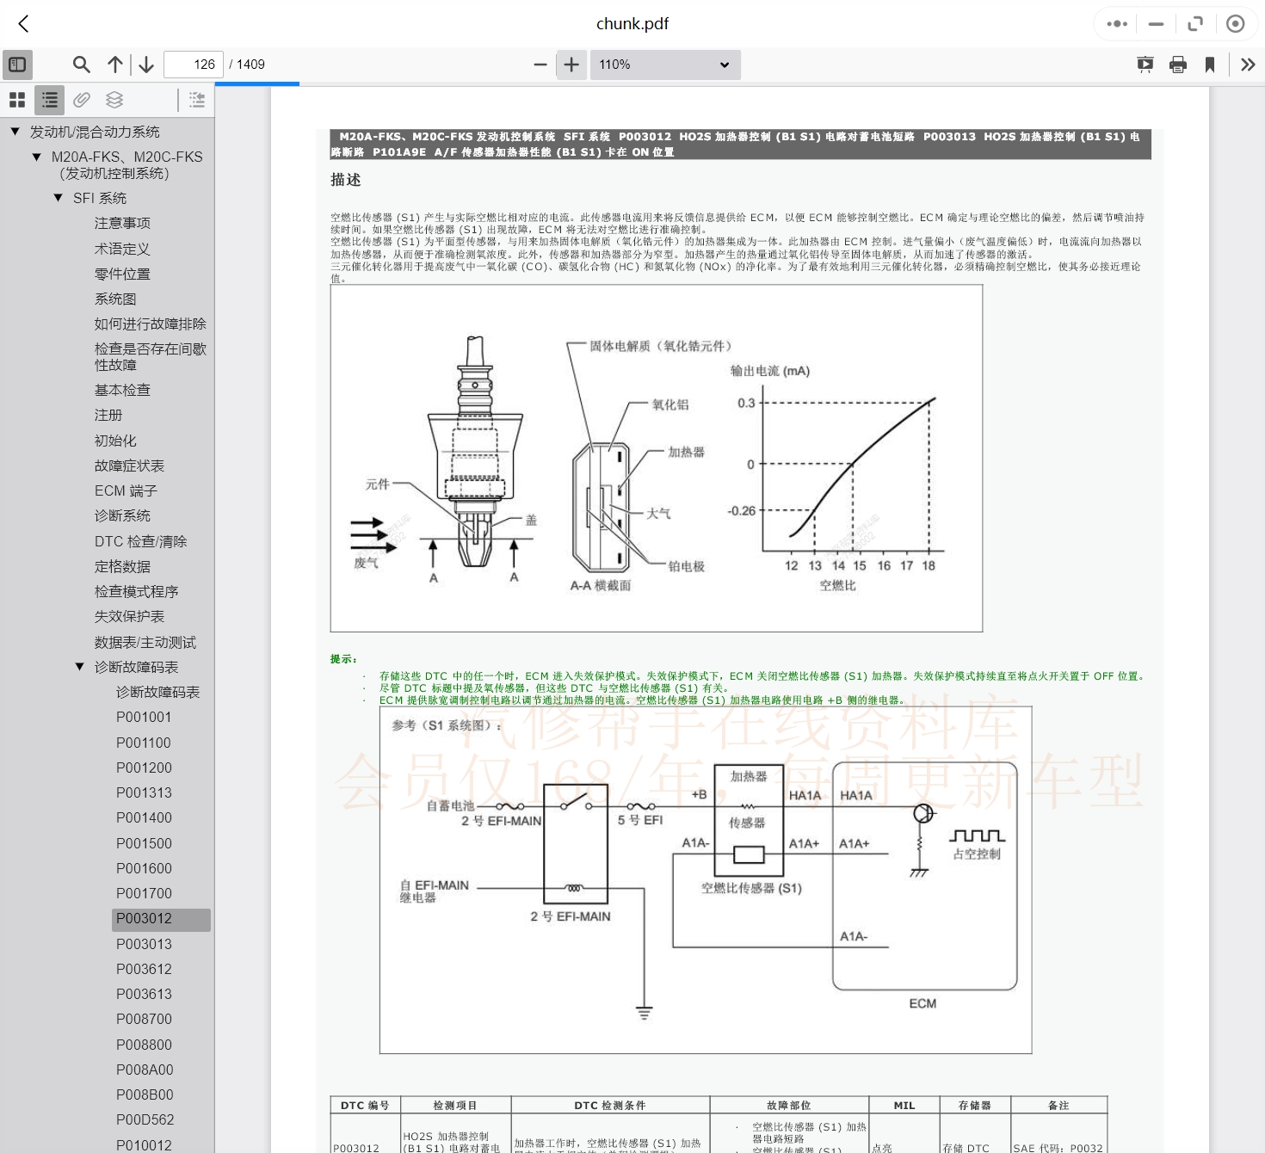
Task: Switch to the document outline view
Action: pyautogui.click(x=49, y=100)
